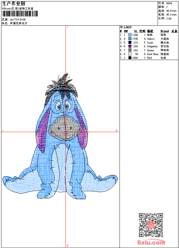Click the stitch count value 4994
179x248 pixels.
pos(169,3)
